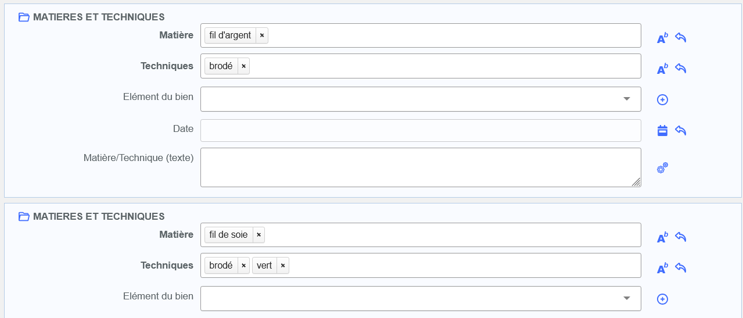Click the plus icon beside second Elément du bien
This screenshot has height=318, width=743.
(x=662, y=299)
